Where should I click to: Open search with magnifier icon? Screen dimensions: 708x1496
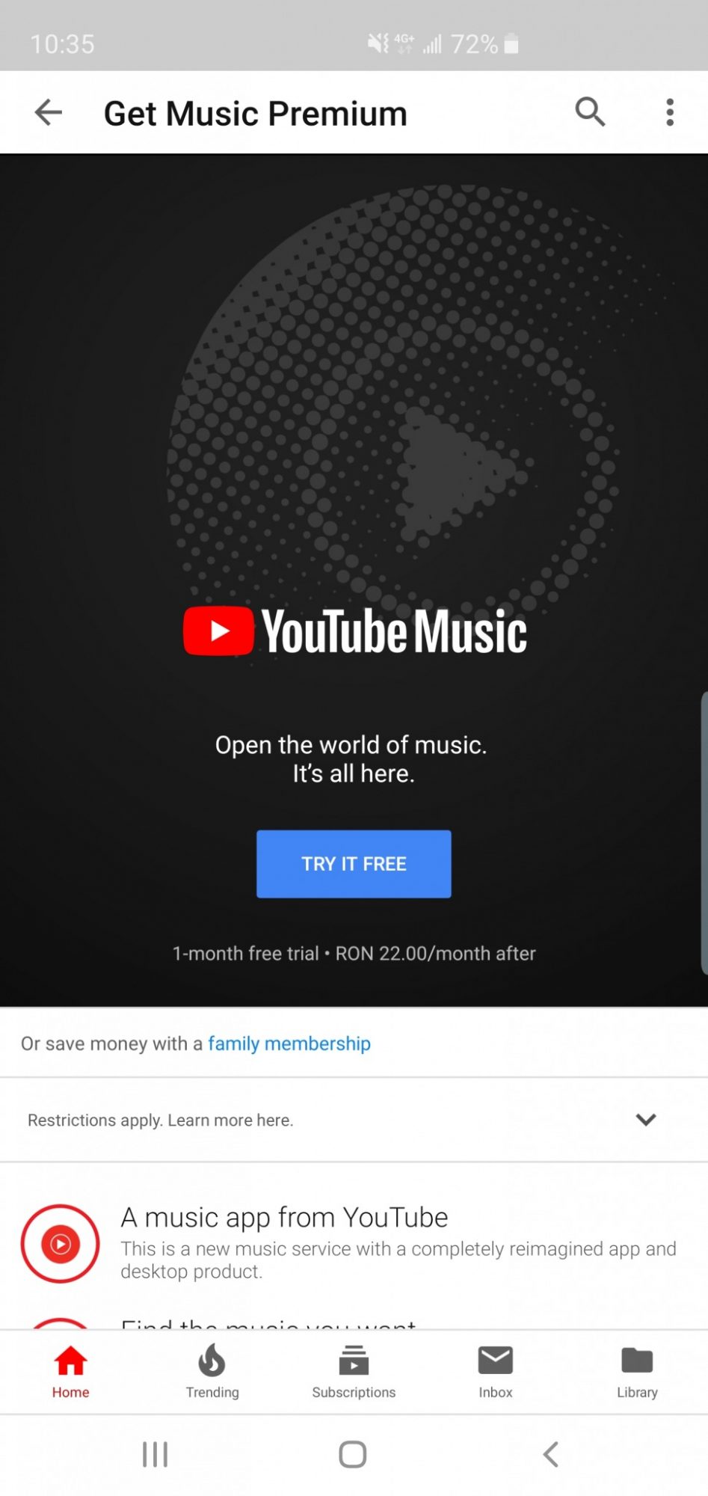tap(590, 112)
